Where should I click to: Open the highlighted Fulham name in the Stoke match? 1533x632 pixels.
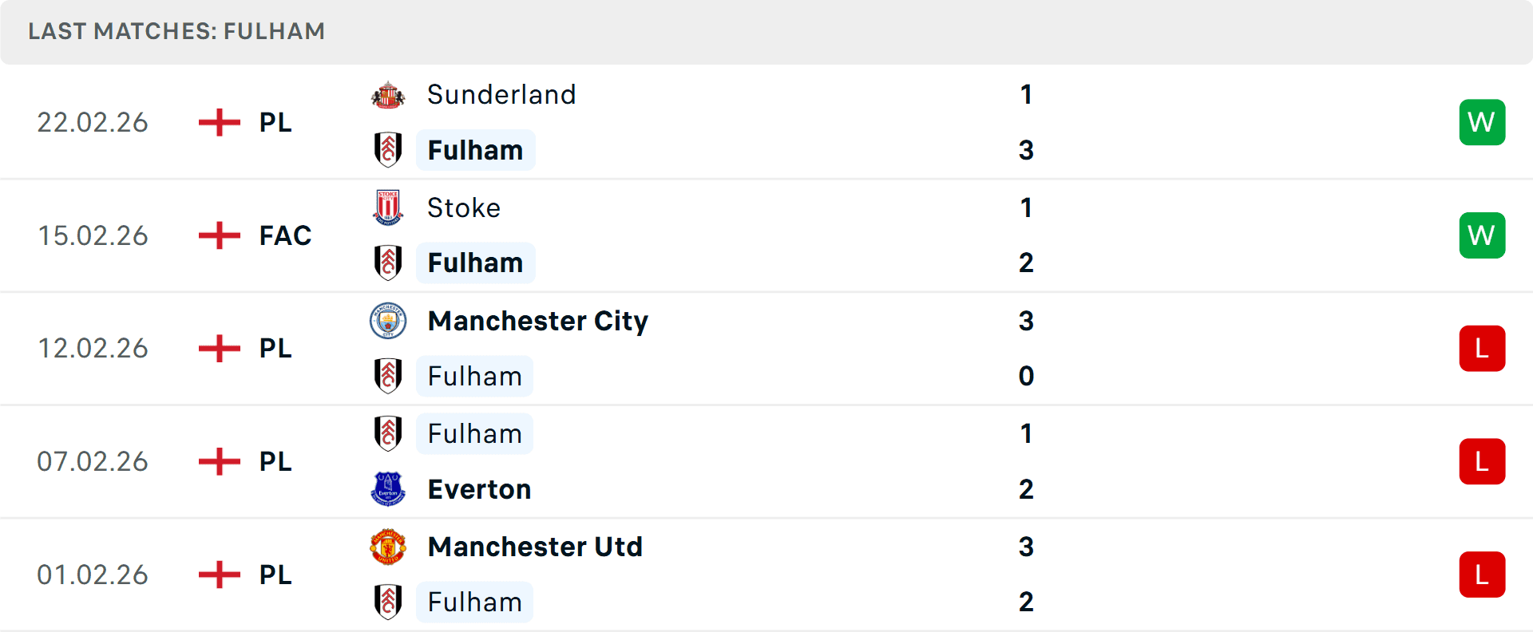pyautogui.click(x=475, y=263)
